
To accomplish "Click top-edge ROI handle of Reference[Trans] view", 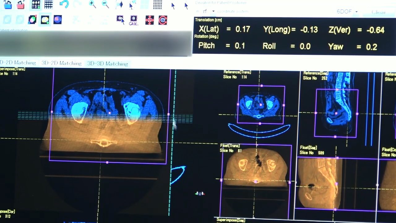I will (262, 86).
